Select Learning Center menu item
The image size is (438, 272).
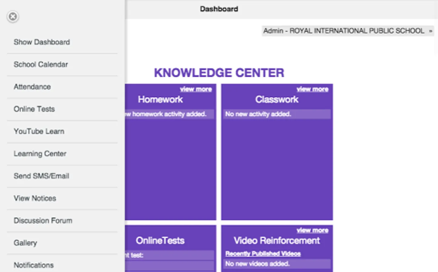[40, 154]
